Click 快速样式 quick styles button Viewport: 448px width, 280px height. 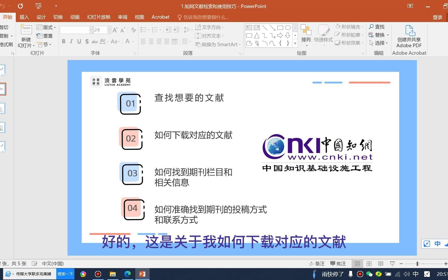tap(323, 36)
